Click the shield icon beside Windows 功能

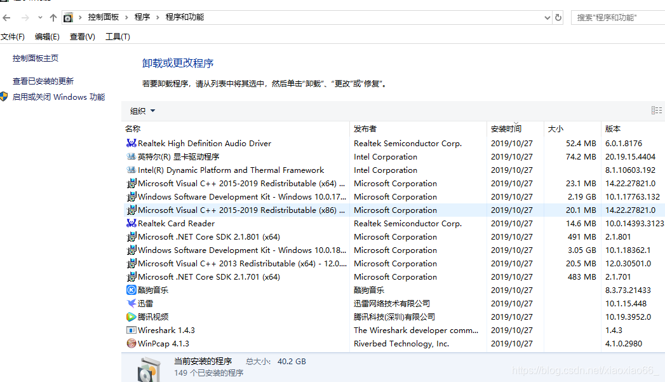[x=4, y=97]
